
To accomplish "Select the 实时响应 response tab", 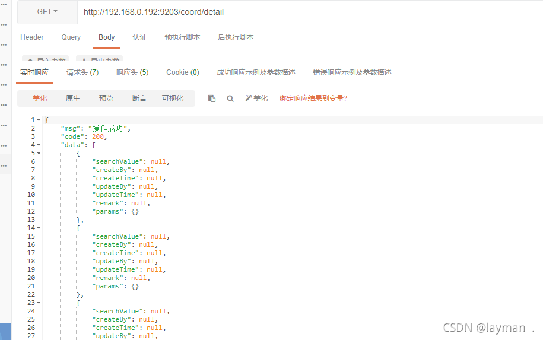I will coord(34,72).
